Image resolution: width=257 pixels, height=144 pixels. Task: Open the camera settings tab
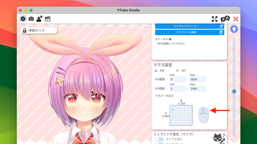pyautogui.click(x=31, y=19)
